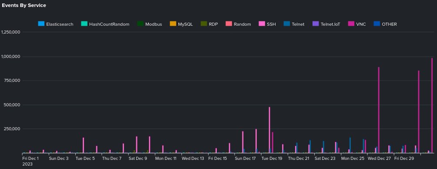This screenshot has height=169, width=437.
Task: Click the RDP legend color swatch
Action: (x=204, y=24)
